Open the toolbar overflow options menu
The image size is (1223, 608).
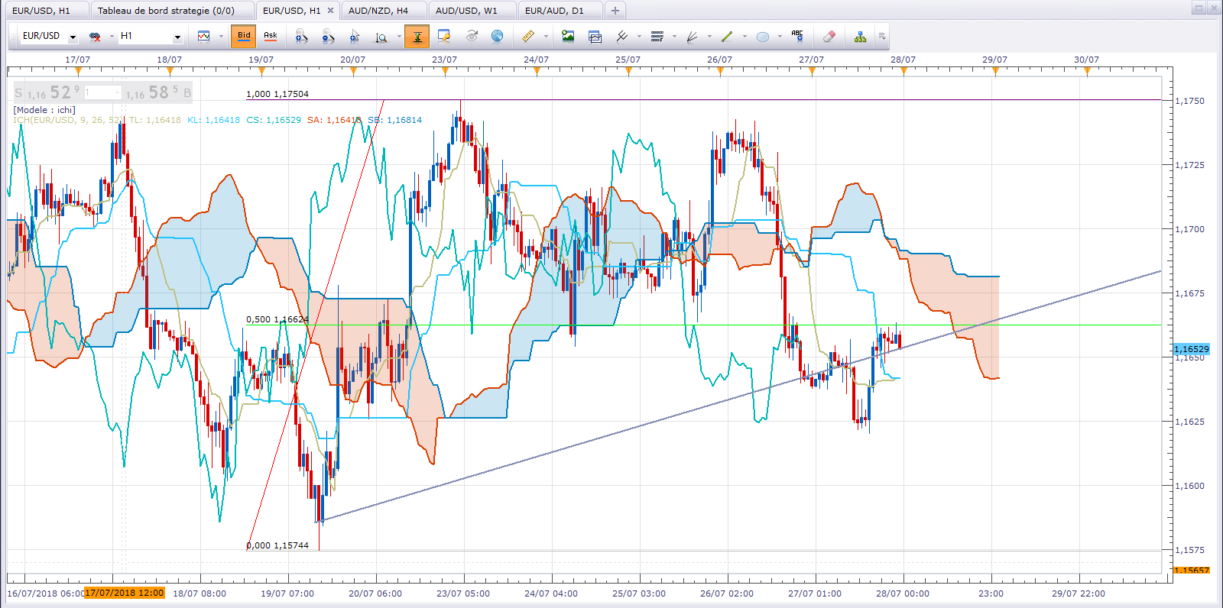(x=881, y=36)
